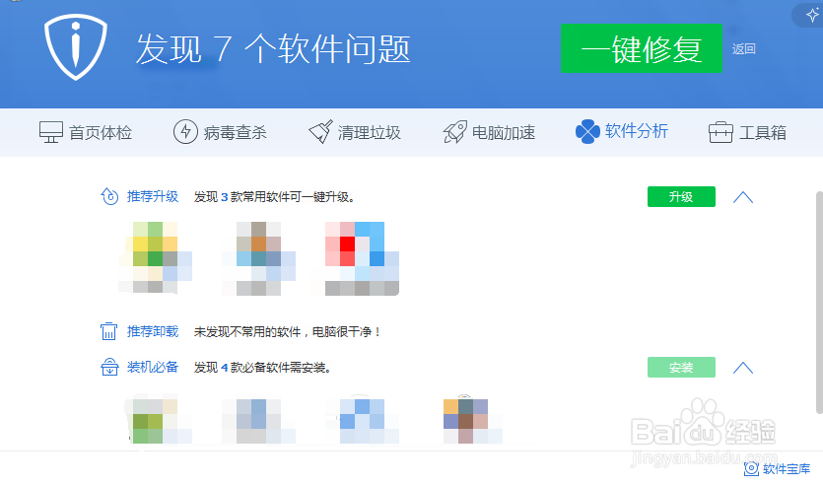This screenshot has height=486, width=823.
Task: Click the sparkle icon at top-right corner
Action: [x=812, y=16]
